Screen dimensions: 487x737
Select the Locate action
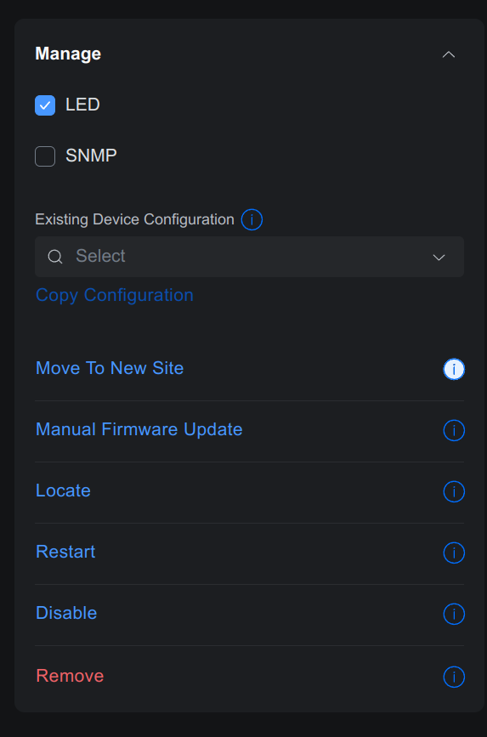(x=63, y=490)
